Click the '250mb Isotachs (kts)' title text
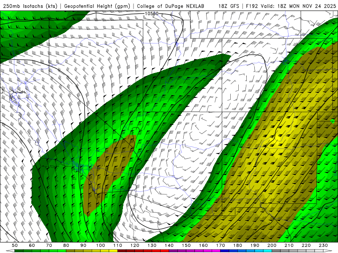The width and height of the screenshot is (338, 253). 30,6
